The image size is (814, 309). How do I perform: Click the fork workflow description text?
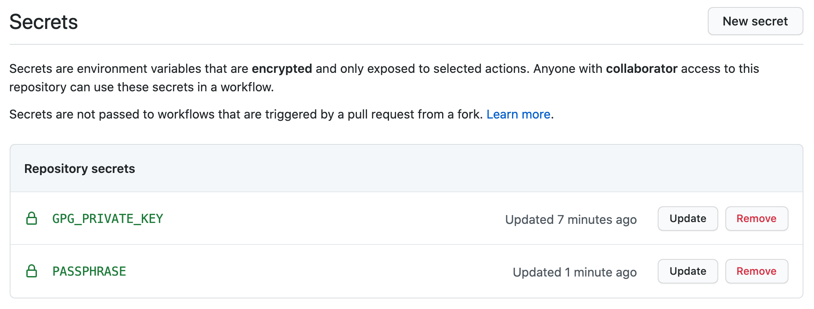pyautogui.click(x=246, y=114)
